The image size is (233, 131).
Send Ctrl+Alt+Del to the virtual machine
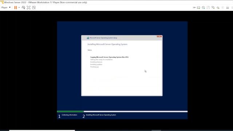coord(23,8)
